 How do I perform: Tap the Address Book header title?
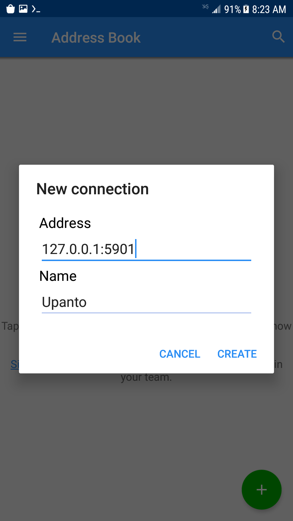point(96,37)
